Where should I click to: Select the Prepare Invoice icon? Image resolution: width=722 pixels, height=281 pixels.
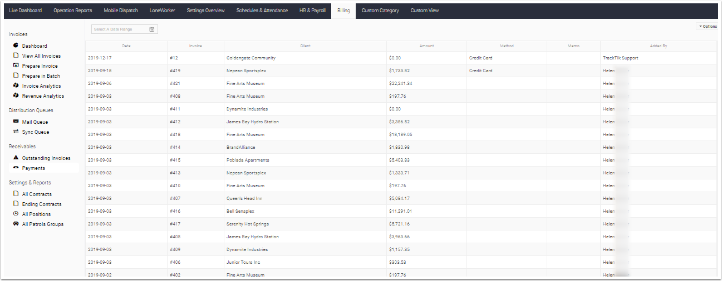coord(16,66)
